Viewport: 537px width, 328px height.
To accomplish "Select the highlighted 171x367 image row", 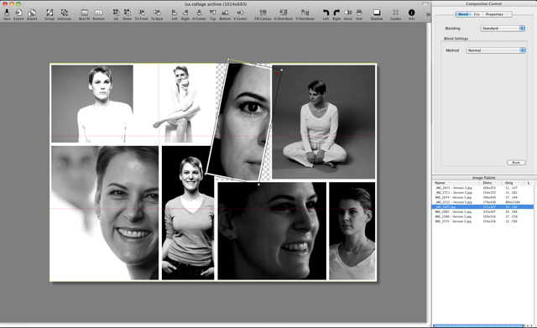I will [482, 207].
